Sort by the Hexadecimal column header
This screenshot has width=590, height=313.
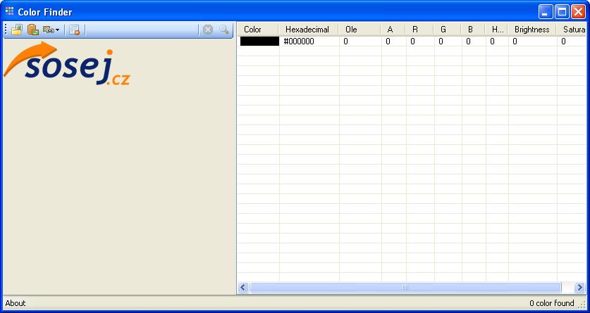pos(309,30)
